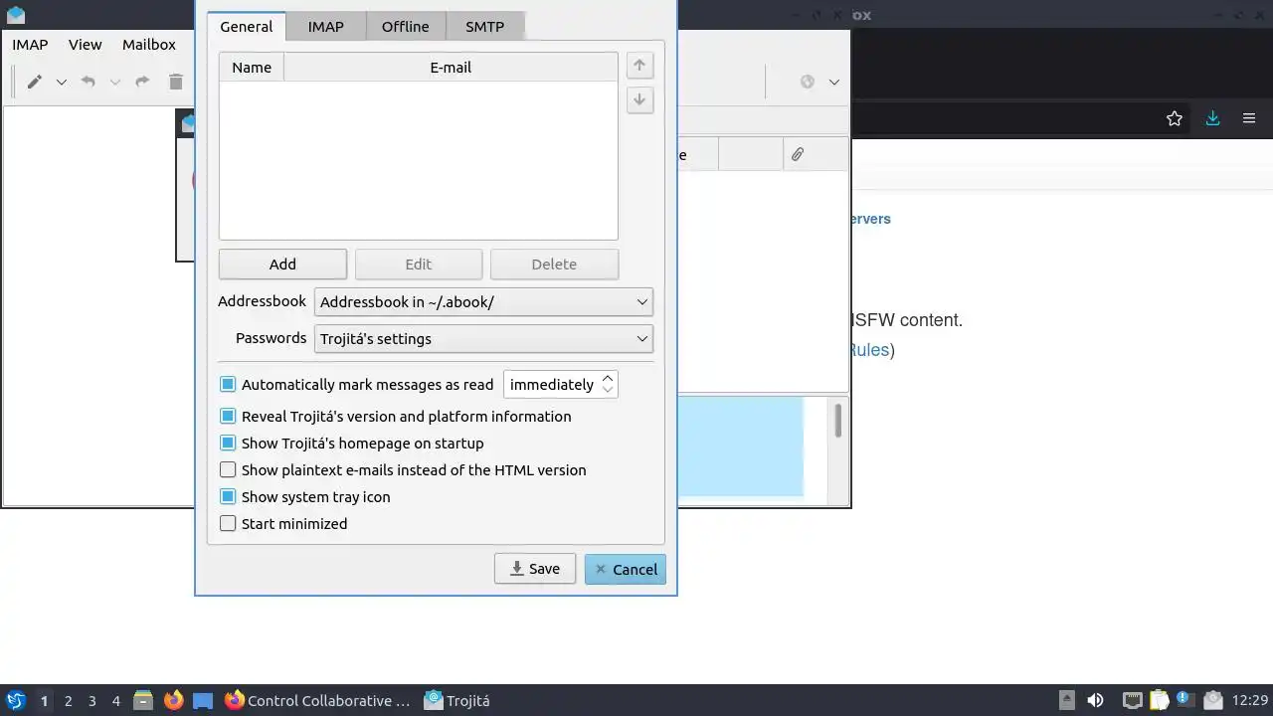Switch to virtual desktop 4
The width and height of the screenshot is (1273, 716).
coord(115,701)
